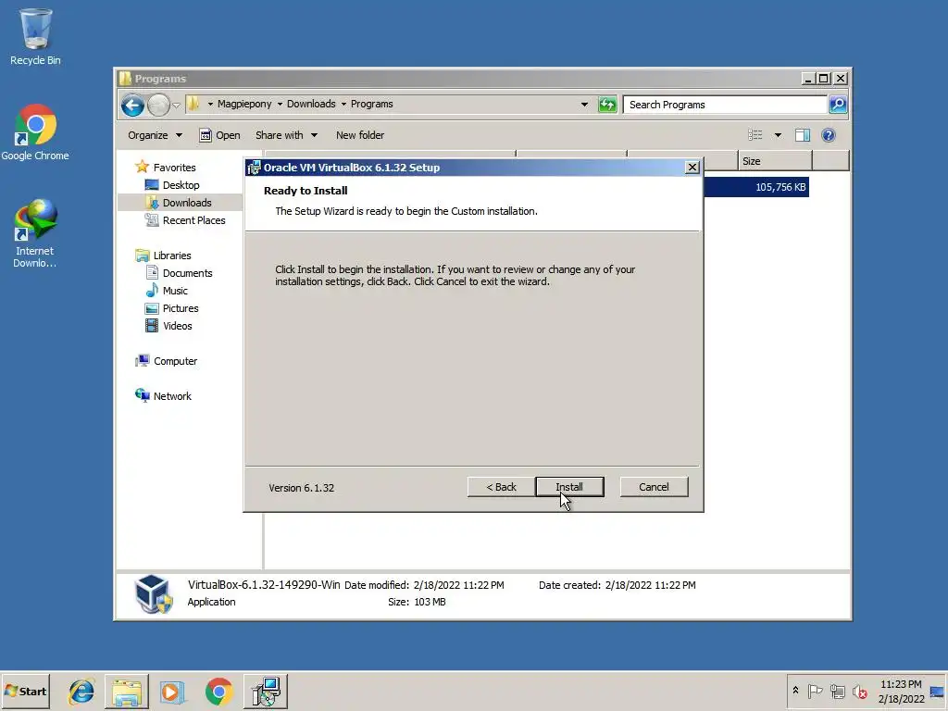This screenshot has width=948, height=711.
Task: Expand the view options dropdown arrow
Action: point(778,135)
